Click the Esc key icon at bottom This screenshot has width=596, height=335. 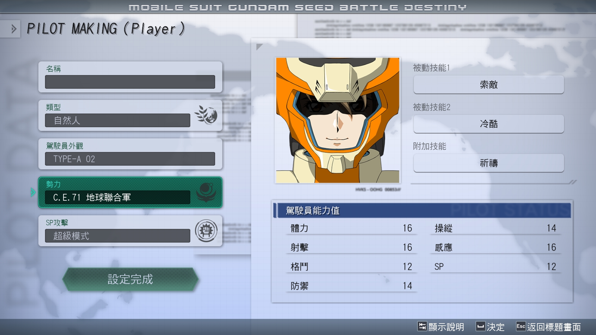[521, 326]
